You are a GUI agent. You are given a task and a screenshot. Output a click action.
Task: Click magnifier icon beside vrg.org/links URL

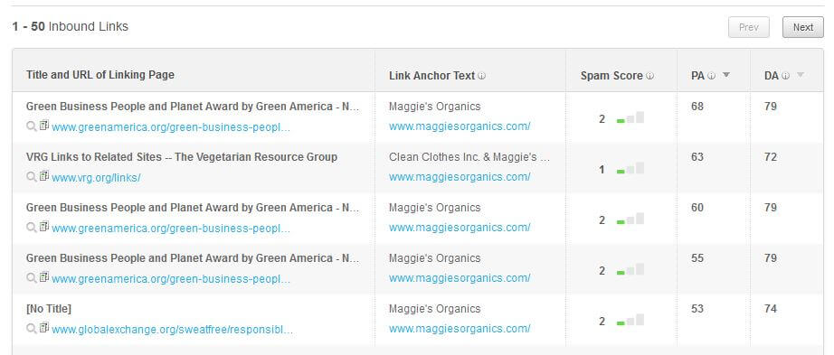32,177
